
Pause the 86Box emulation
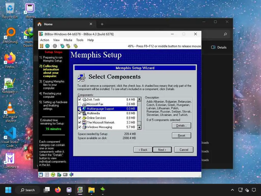pyautogui.click(x=42, y=46)
